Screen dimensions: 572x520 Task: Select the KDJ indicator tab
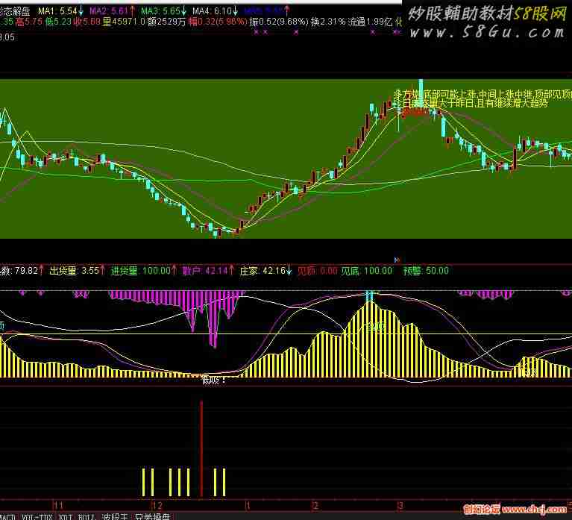66,515
